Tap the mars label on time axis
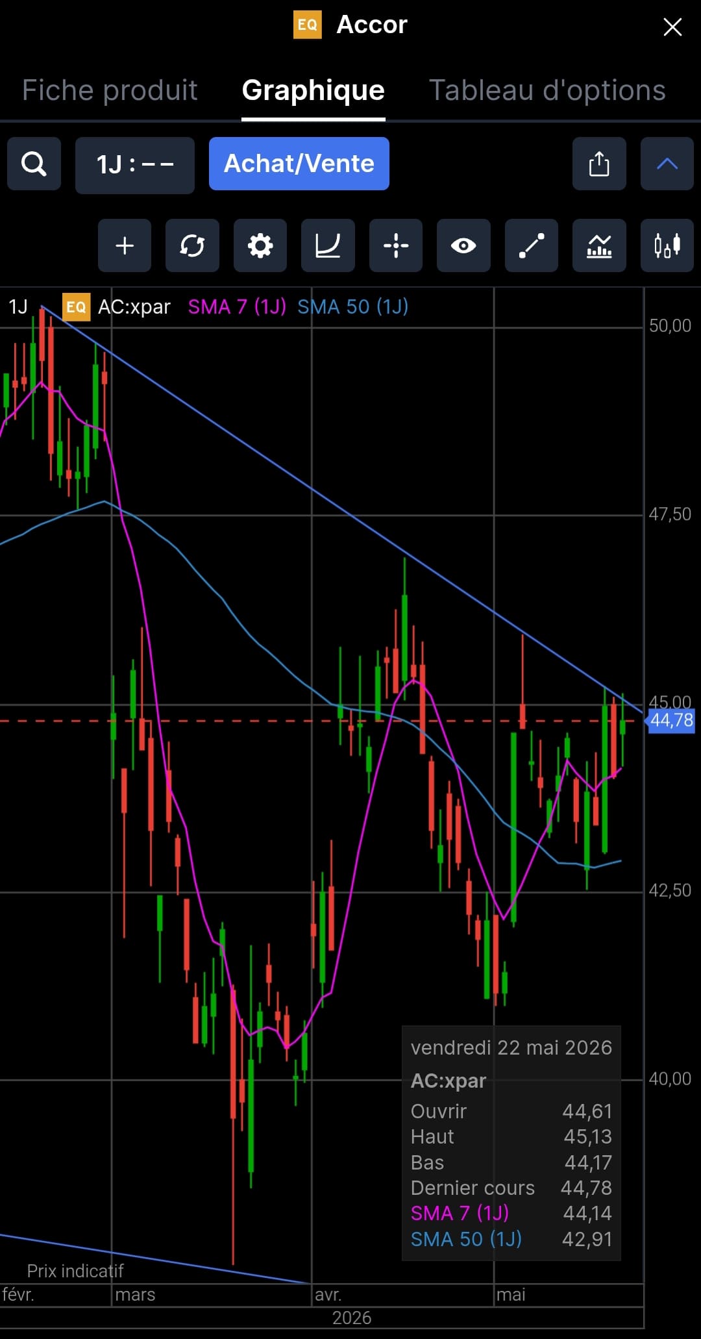 135,1295
